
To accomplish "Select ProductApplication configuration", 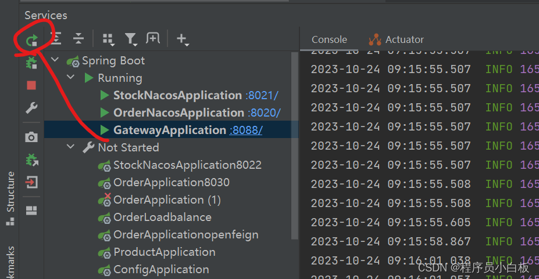I will point(165,252).
